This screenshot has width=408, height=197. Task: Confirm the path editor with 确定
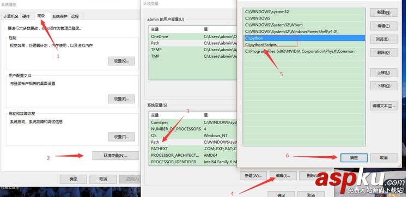tap(354, 158)
